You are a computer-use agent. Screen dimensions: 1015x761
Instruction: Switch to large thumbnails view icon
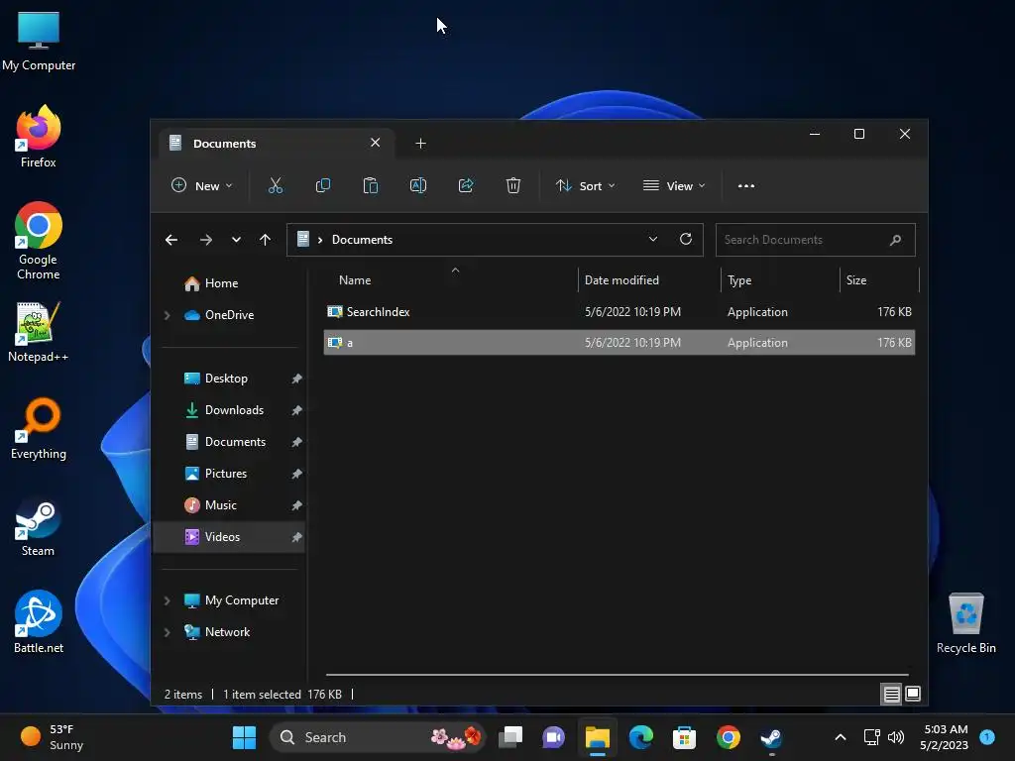tap(913, 695)
